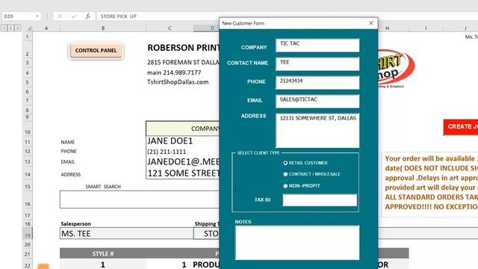This screenshot has height=269, width=478.
Task: Click the T-Shirt Shop logo image
Action: (396, 69)
